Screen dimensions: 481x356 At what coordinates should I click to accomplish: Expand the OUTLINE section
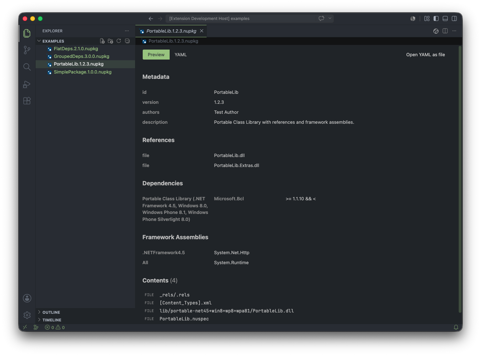tap(51, 312)
